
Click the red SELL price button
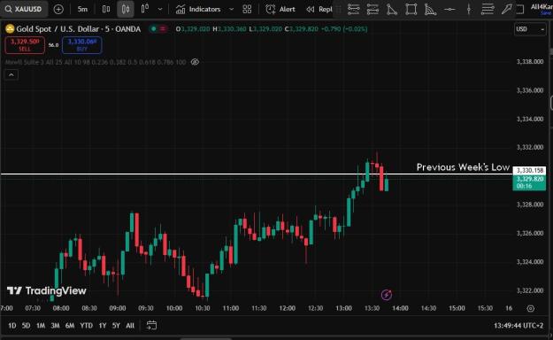(x=25, y=45)
